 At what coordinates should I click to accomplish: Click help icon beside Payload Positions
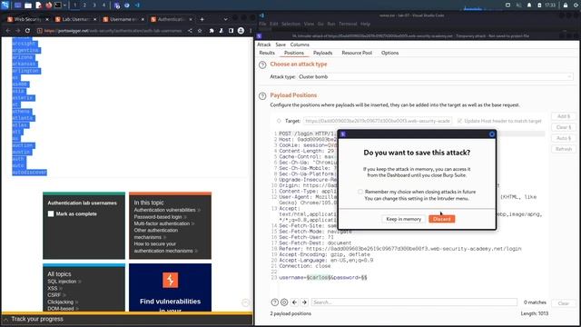point(262,95)
